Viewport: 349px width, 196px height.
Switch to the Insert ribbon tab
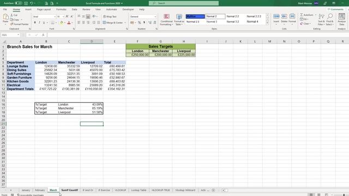click(28, 9)
